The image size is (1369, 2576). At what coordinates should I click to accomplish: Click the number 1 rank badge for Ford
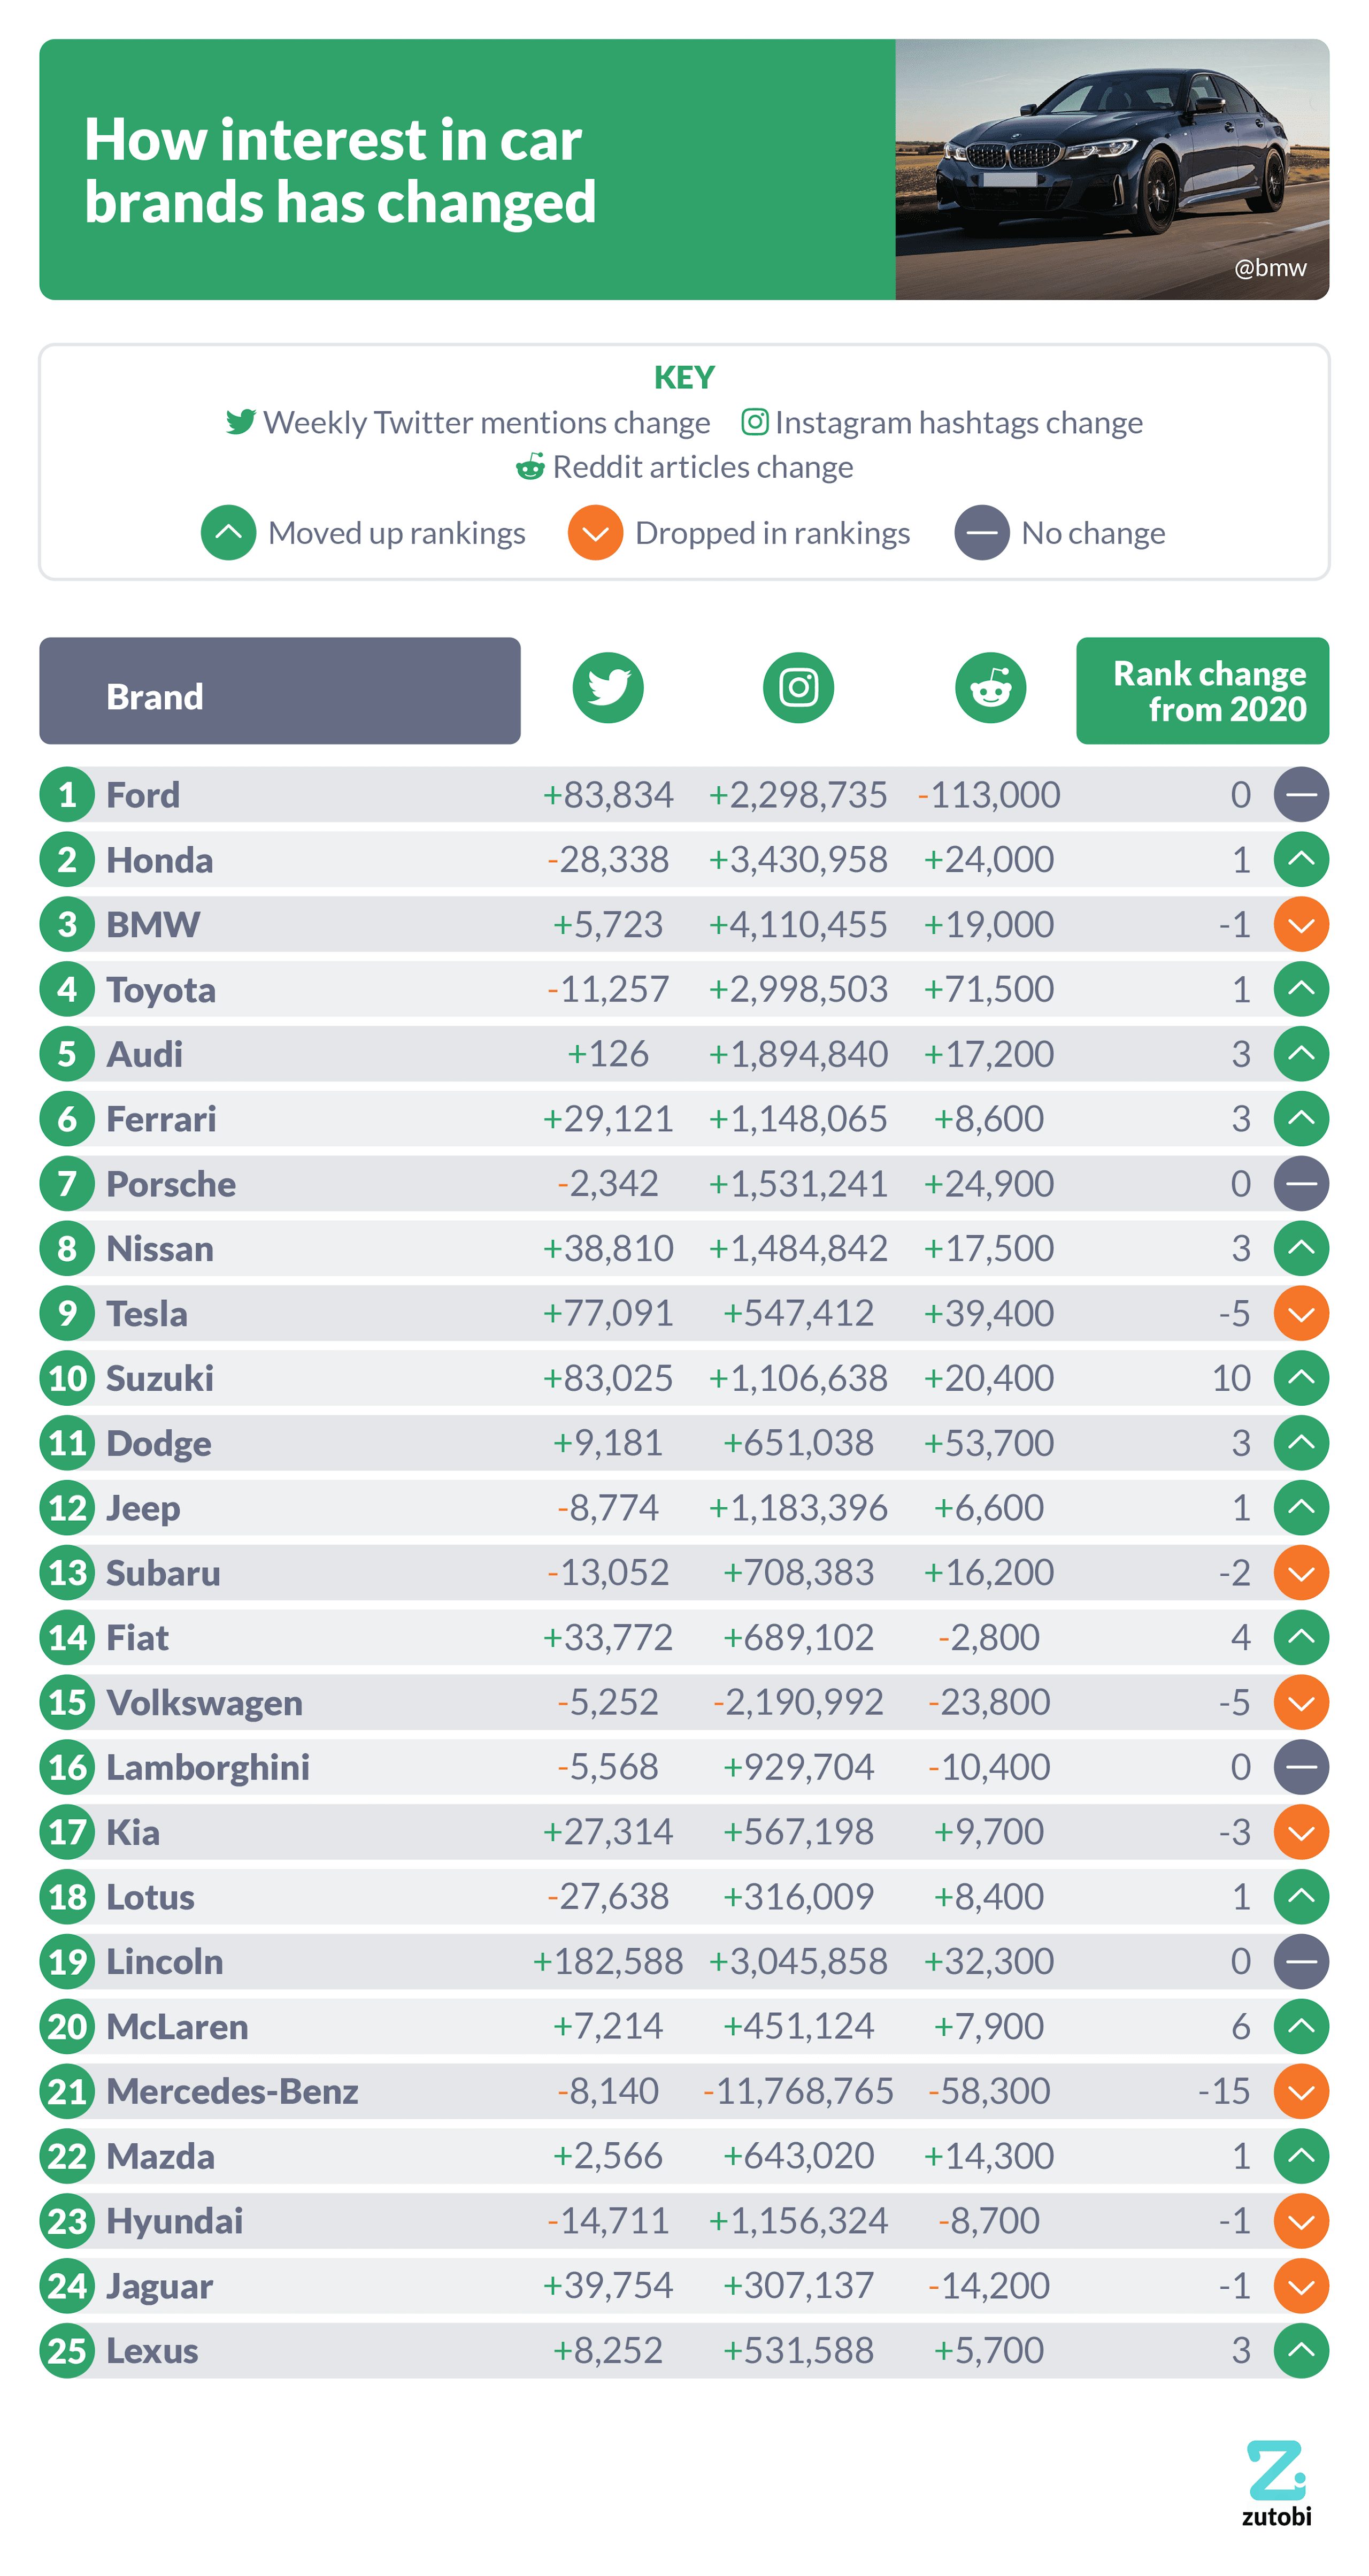click(67, 795)
